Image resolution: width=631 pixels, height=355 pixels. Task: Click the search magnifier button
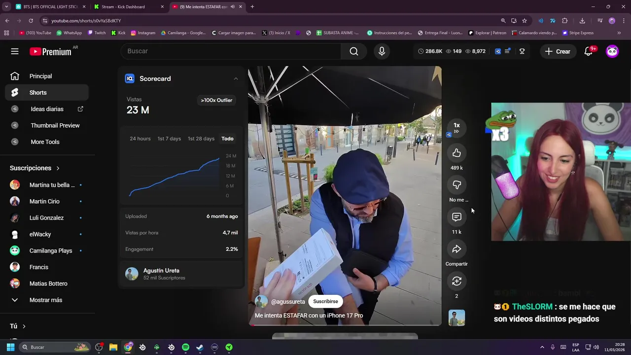tap(354, 51)
